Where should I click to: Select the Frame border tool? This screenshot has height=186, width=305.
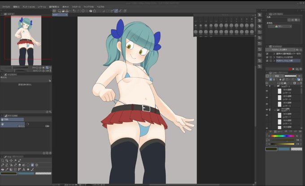[15, 169]
